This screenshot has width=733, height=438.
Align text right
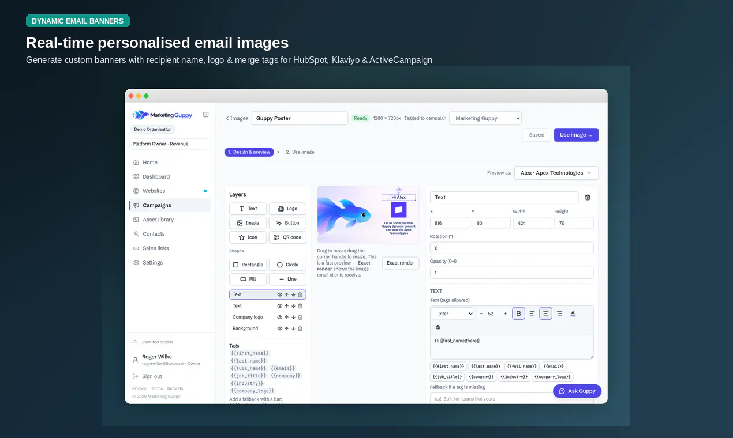click(559, 314)
